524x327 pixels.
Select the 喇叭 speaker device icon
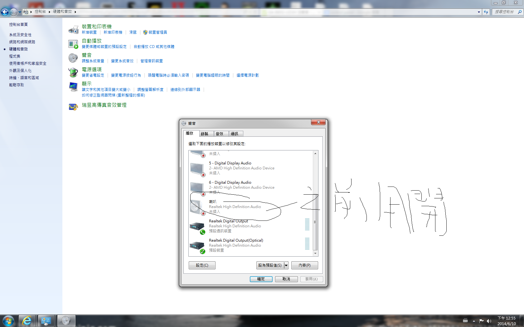pyautogui.click(x=197, y=208)
